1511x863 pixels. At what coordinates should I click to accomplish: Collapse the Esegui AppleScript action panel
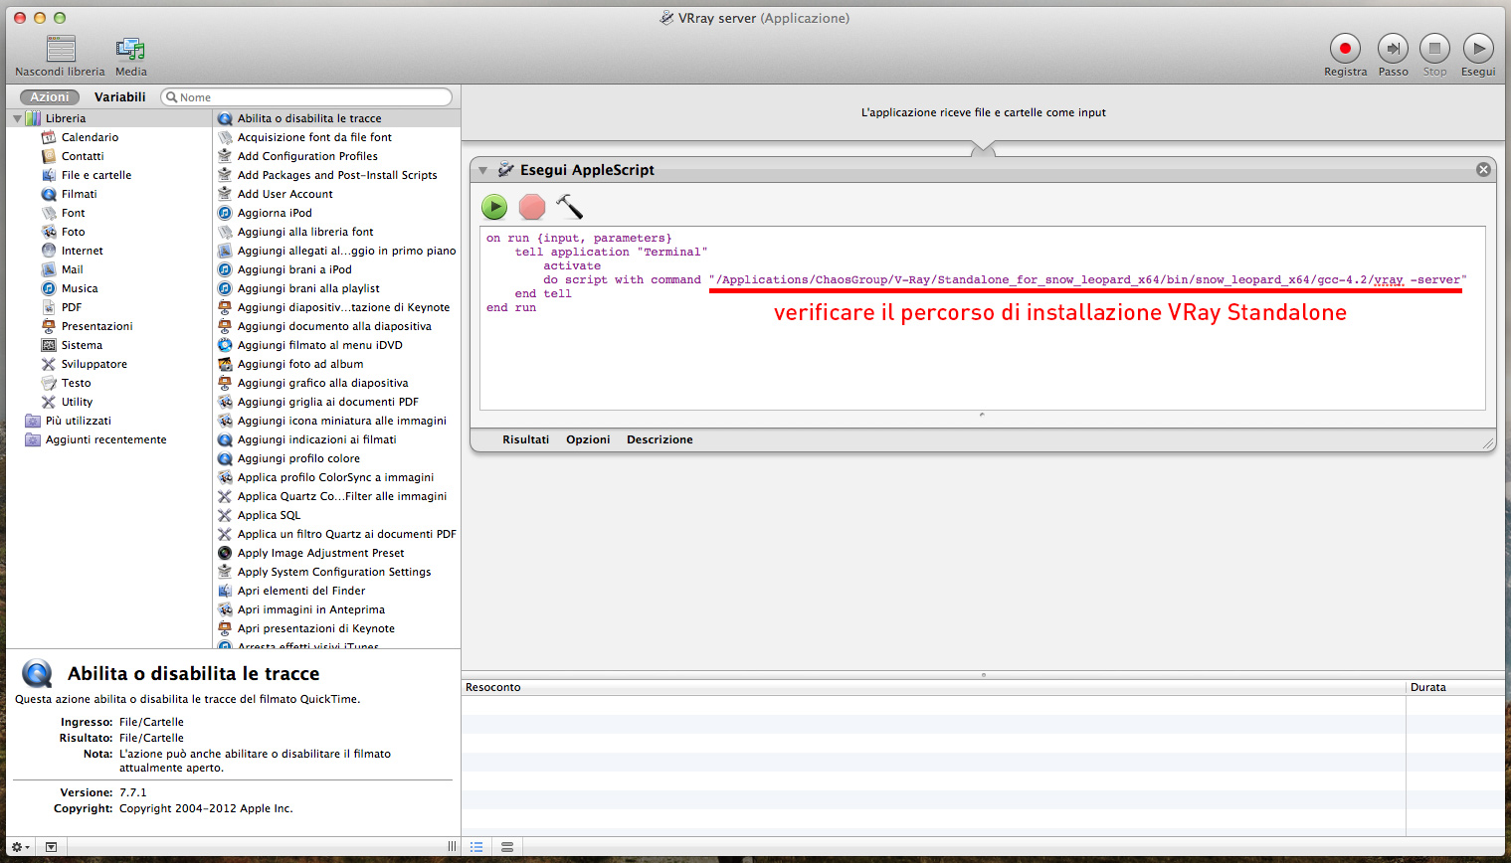pyautogui.click(x=483, y=171)
